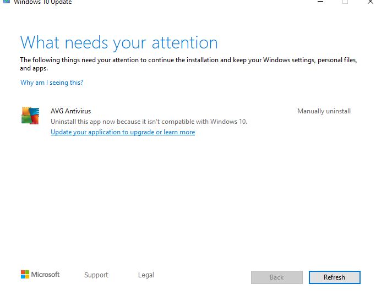Minimize the Windows 10 Update window
The image size is (376, 295).
[320, 2]
